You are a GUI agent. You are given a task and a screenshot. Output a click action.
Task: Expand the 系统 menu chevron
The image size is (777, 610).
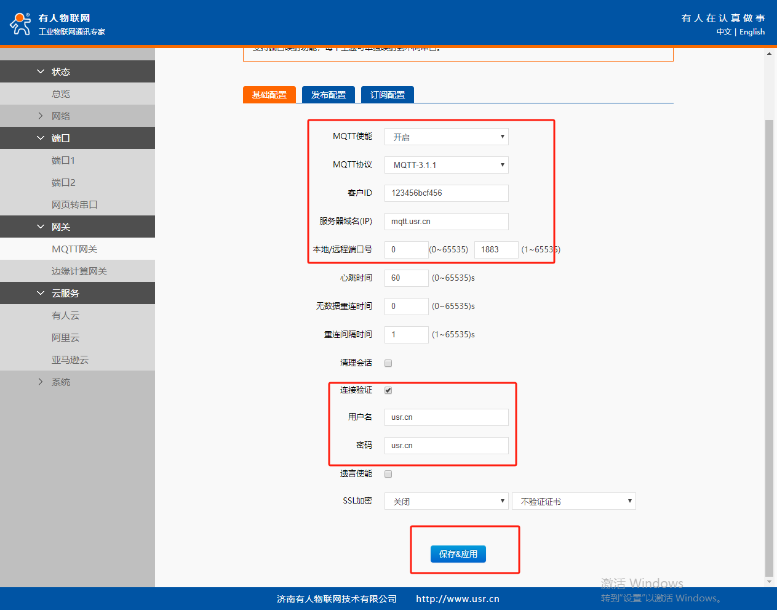coord(41,382)
